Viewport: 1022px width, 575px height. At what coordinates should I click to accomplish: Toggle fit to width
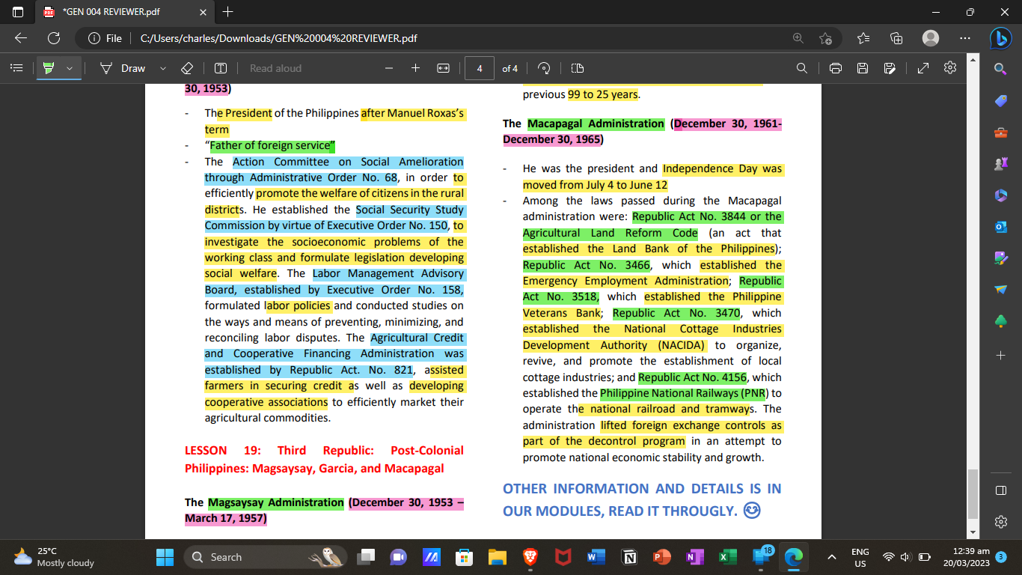[x=443, y=68]
